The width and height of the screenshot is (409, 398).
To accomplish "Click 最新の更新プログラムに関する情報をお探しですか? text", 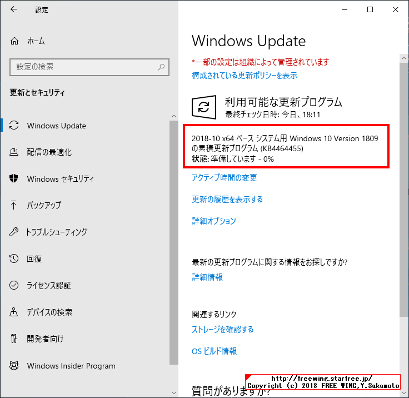I will [270, 262].
